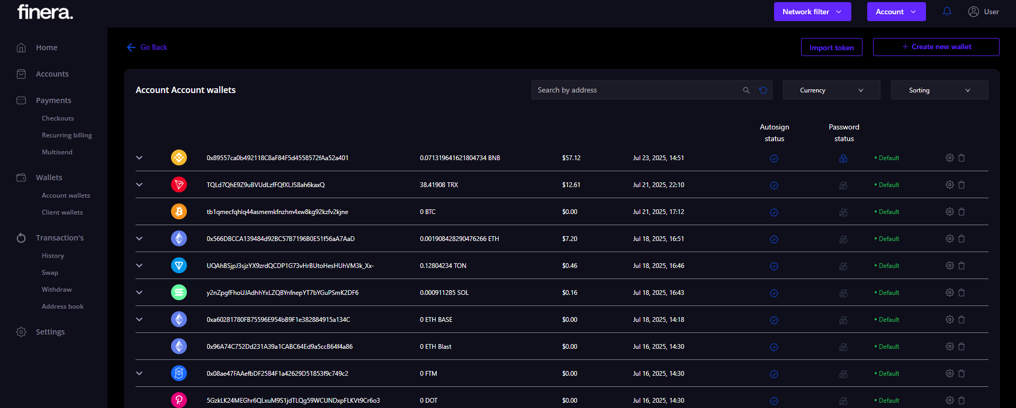This screenshot has width=1016, height=408.
Task: Click the Solana wallet coin icon
Action: click(x=179, y=293)
